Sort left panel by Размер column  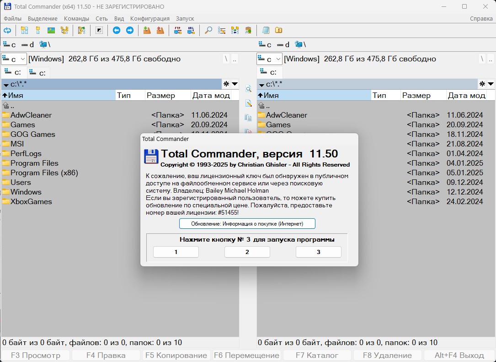[x=168, y=95]
